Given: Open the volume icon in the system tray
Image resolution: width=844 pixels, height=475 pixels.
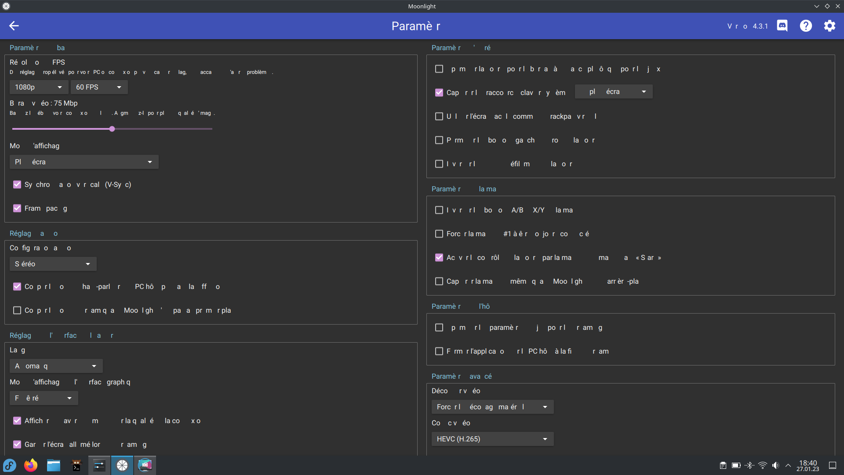Looking at the screenshot, I should 775,465.
